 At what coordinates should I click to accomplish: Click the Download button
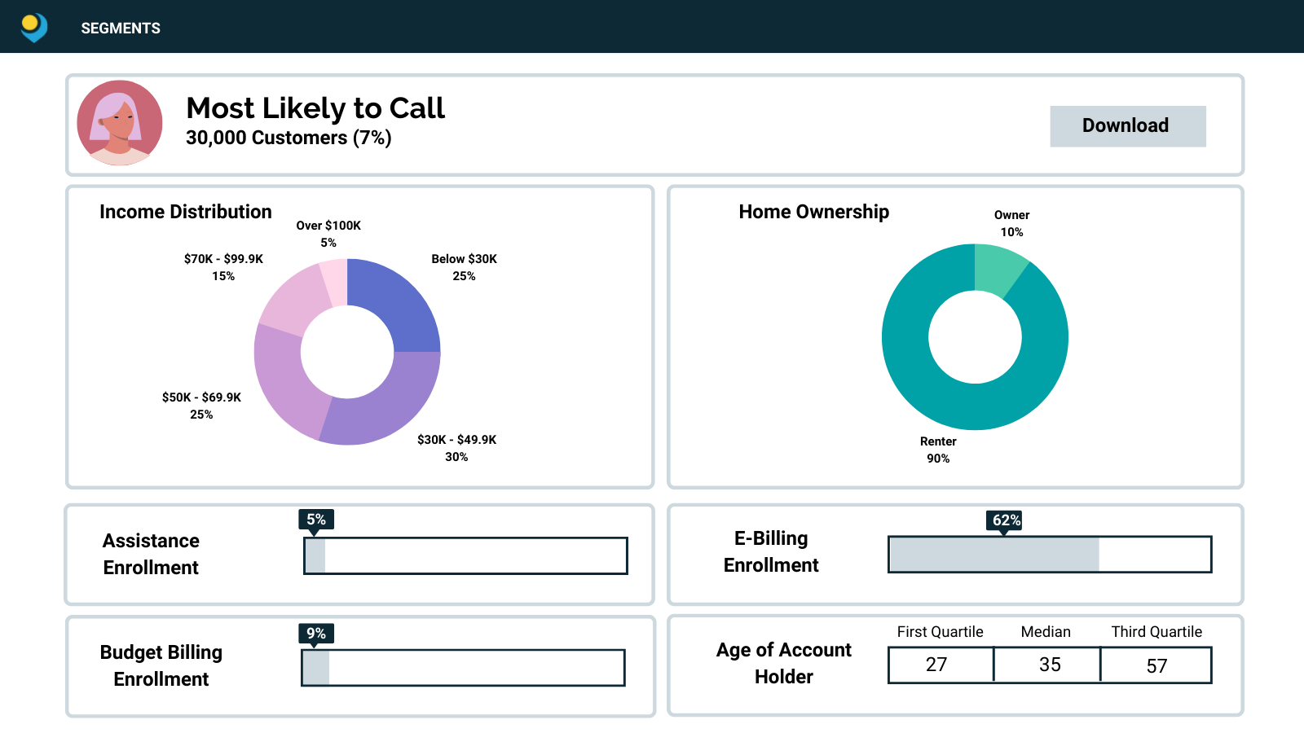click(x=1128, y=125)
